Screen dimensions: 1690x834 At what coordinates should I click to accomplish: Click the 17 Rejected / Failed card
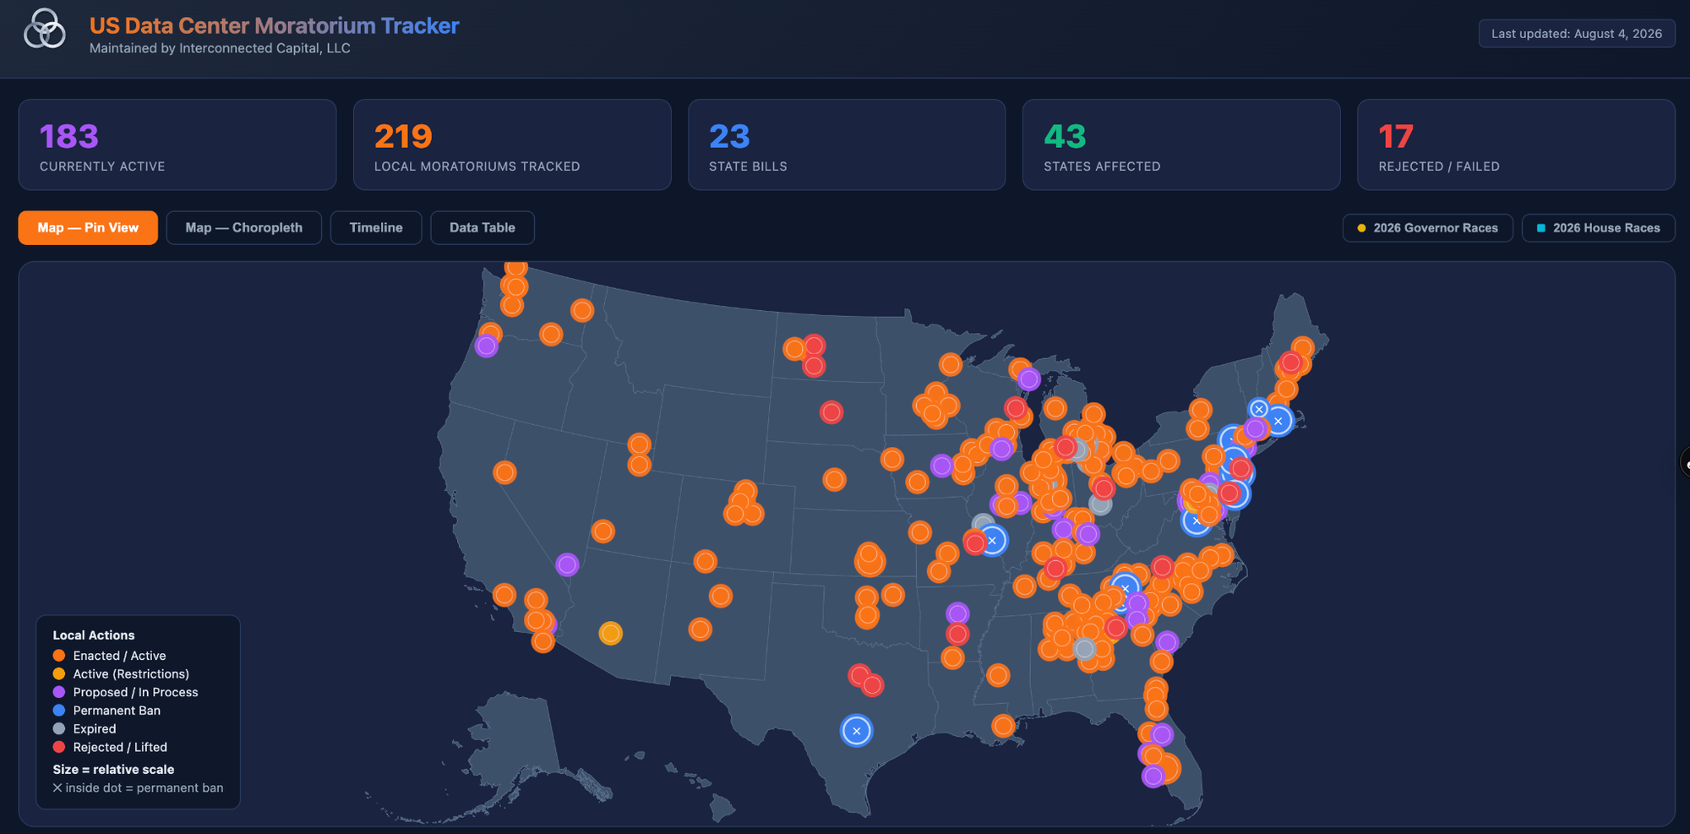pyautogui.click(x=1516, y=144)
